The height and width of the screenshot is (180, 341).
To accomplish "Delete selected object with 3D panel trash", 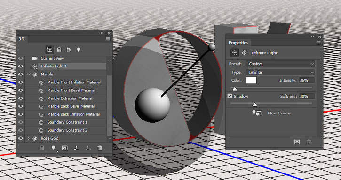I will [x=100, y=148].
